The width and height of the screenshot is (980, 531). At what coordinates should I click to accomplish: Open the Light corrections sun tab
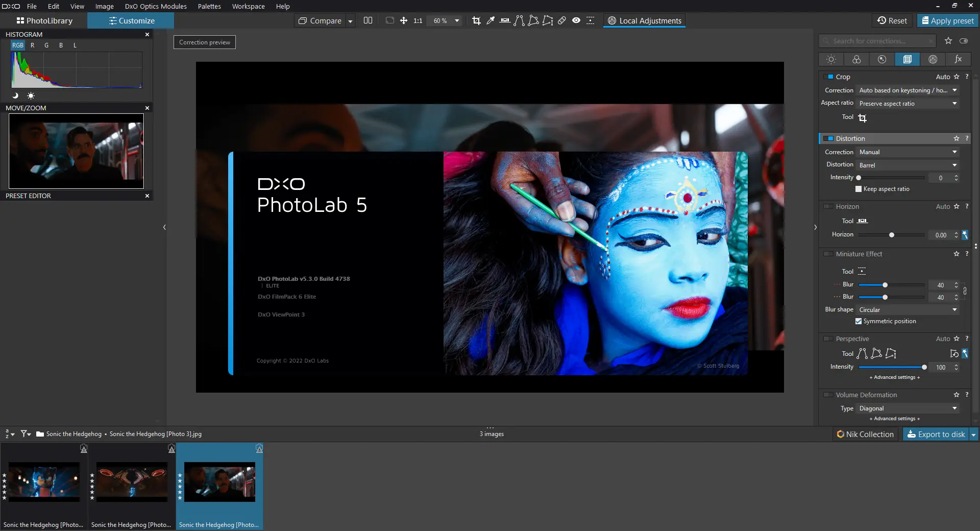click(831, 59)
